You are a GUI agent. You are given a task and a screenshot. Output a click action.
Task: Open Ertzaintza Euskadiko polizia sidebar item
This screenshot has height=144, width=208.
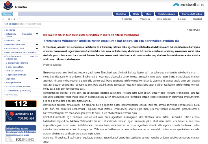click(x=19, y=35)
